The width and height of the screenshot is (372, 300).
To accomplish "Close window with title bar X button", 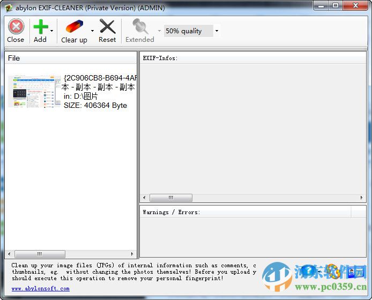I will coord(355,5).
